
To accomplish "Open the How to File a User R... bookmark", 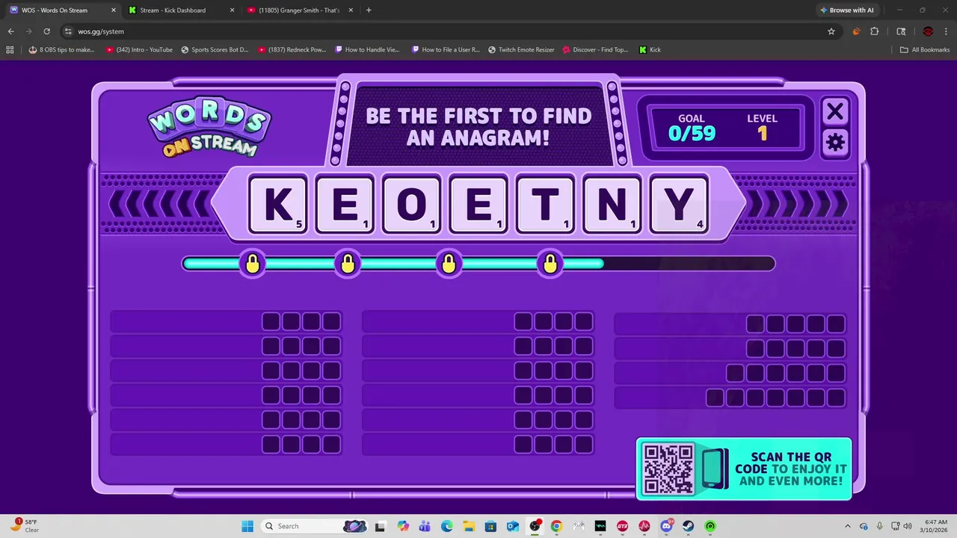I will (x=444, y=50).
